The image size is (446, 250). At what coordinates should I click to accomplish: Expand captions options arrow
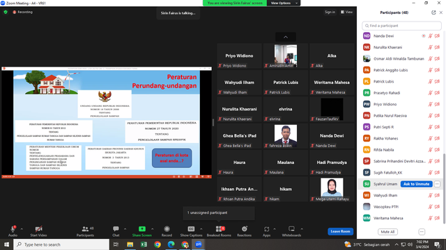tap(201, 229)
